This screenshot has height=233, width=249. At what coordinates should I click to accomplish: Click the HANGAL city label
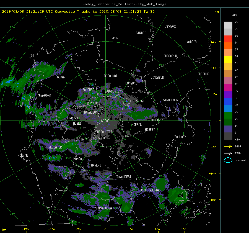click(x=78, y=159)
